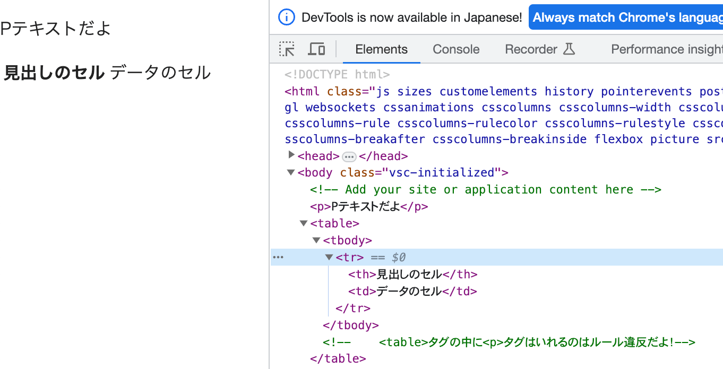
Task: Select the closing /table tag line
Action: (x=338, y=358)
